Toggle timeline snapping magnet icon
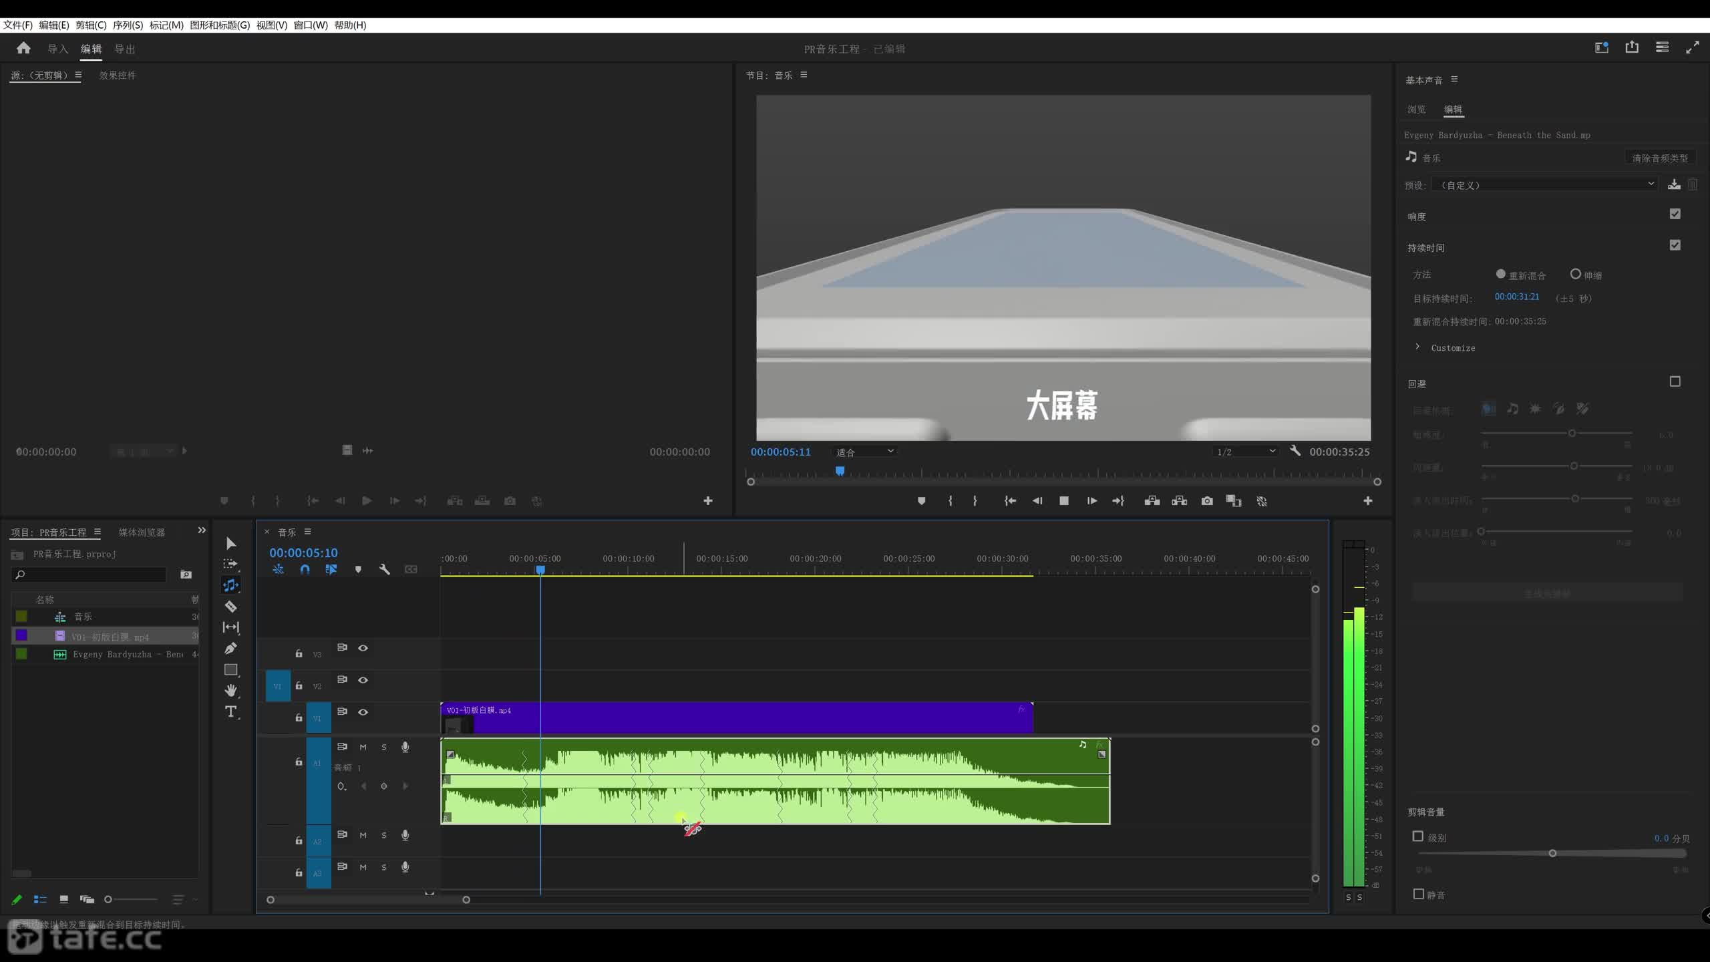1710x962 pixels. (305, 569)
